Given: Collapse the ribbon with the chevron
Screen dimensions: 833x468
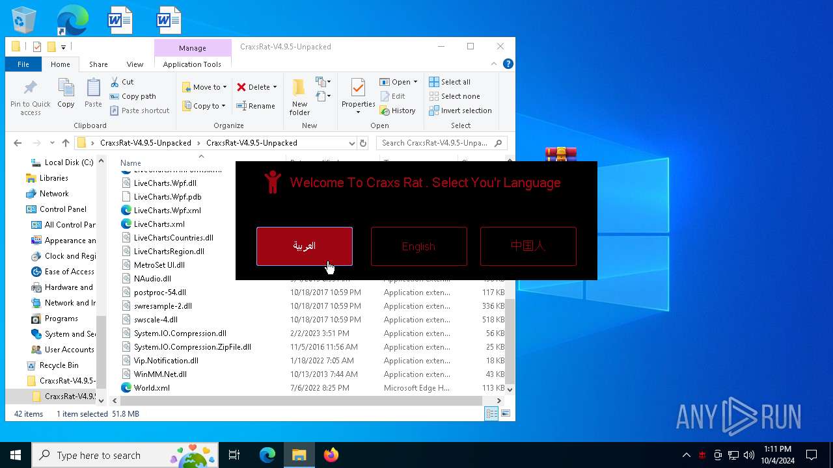Looking at the screenshot, I should pyautogui.click(x=495, y=64).
